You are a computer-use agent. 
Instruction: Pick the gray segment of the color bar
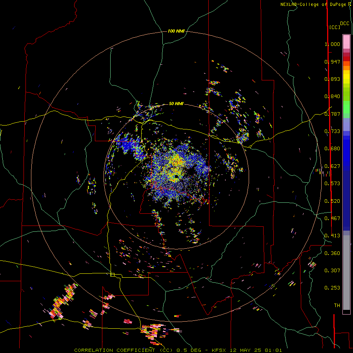[x=346, y=273]
